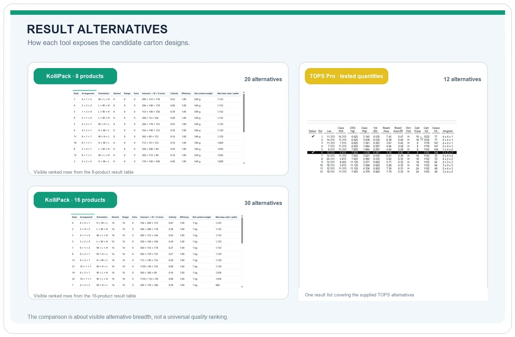The height and width of the screenshot is (337, 515).
Task: Click the TOPS Sol column header
Action: (320, 131)
